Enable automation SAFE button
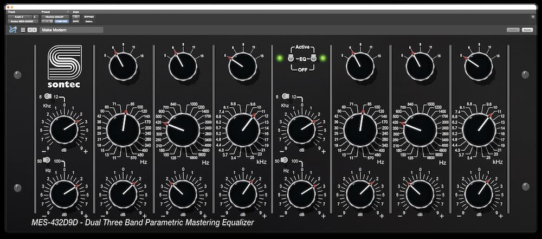 click(76, 22)
